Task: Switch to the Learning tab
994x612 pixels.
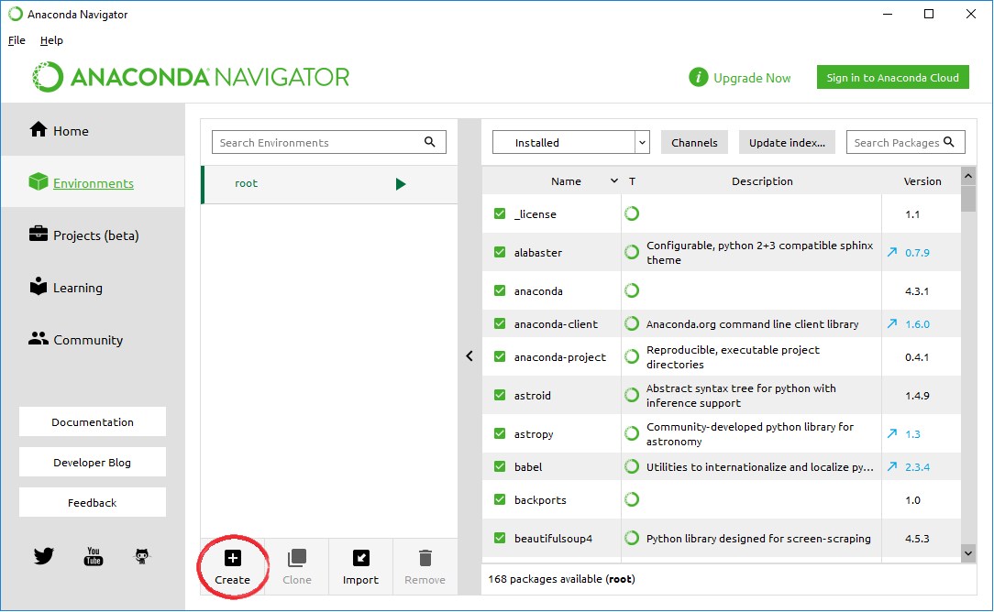Action: point(77,288)
